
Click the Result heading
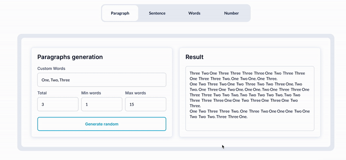[x=194, y=57]
